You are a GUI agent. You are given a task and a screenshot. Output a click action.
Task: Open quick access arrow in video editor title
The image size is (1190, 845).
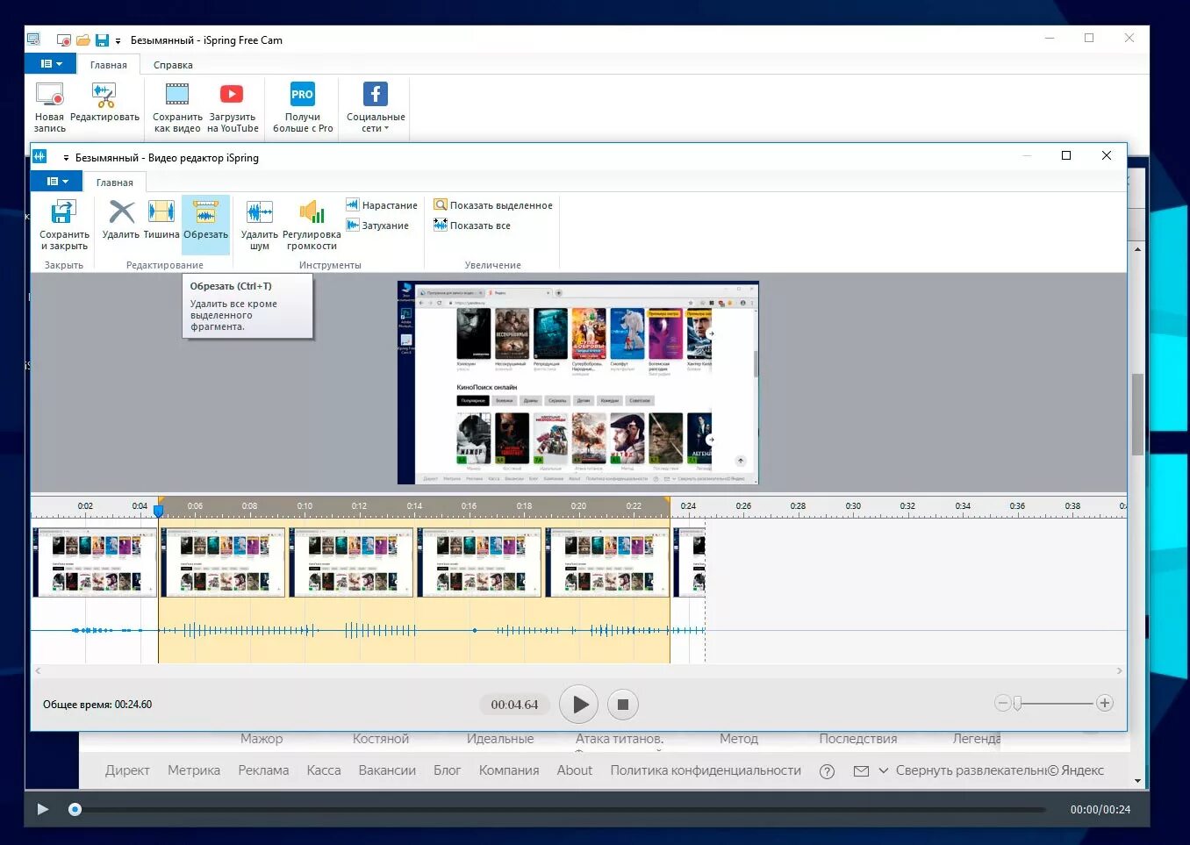[x=66, y=158]
